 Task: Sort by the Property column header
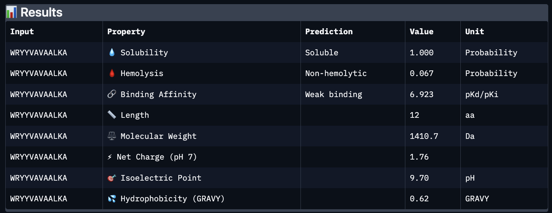[x=126, y=32]
